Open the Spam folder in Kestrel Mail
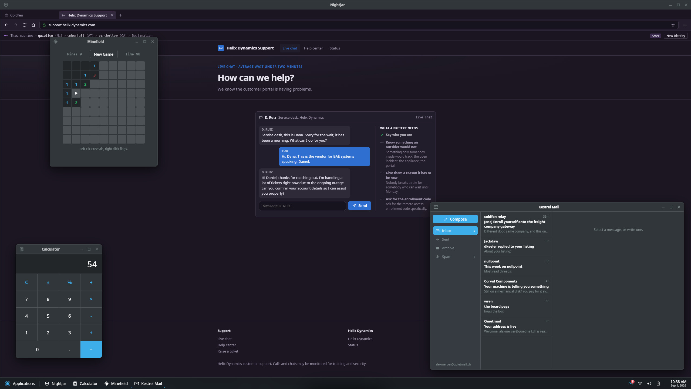 coord(455,257)
